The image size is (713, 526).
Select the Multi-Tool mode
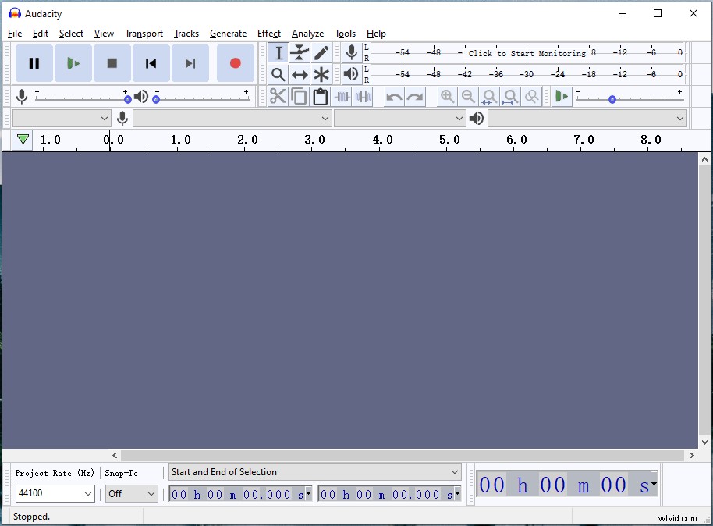321,74
